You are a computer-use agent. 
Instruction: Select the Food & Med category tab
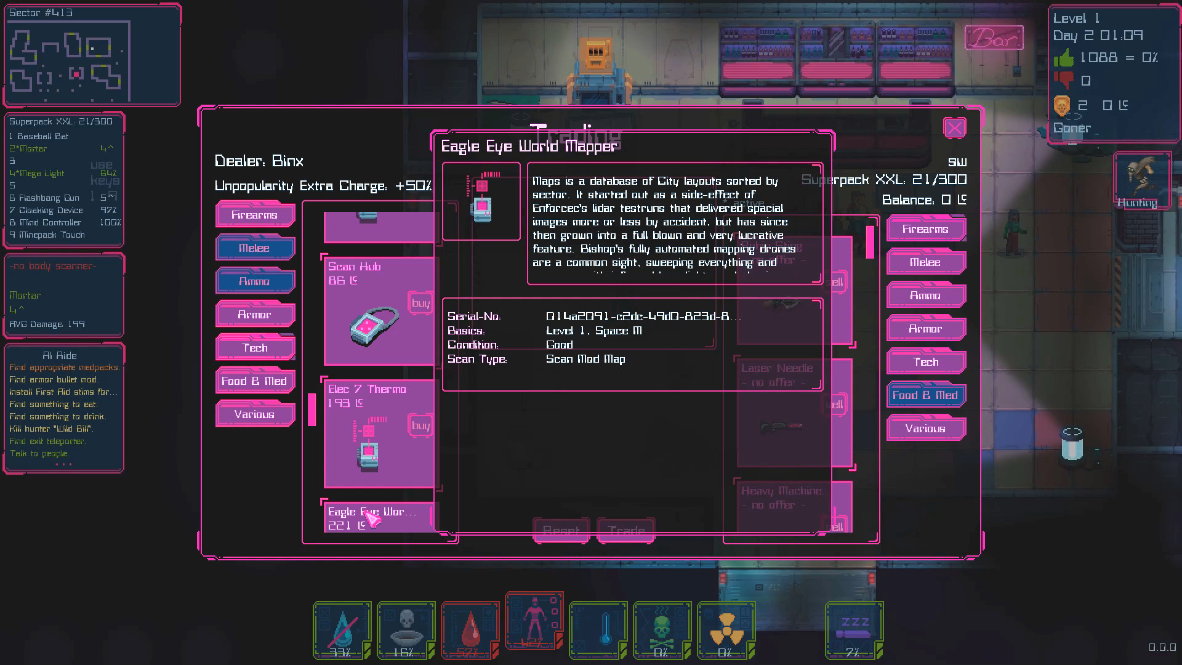point(254,380)
